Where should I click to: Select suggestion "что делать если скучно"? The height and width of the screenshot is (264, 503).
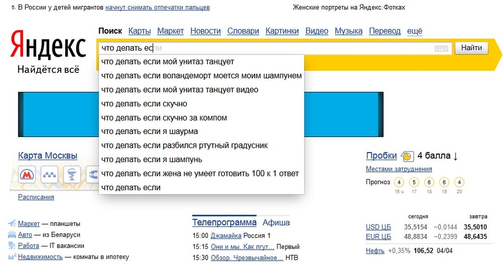click(144, 104)
